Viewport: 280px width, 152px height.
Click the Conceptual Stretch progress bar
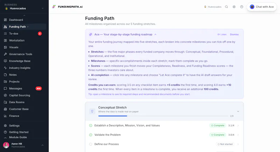tap(163, 116)
